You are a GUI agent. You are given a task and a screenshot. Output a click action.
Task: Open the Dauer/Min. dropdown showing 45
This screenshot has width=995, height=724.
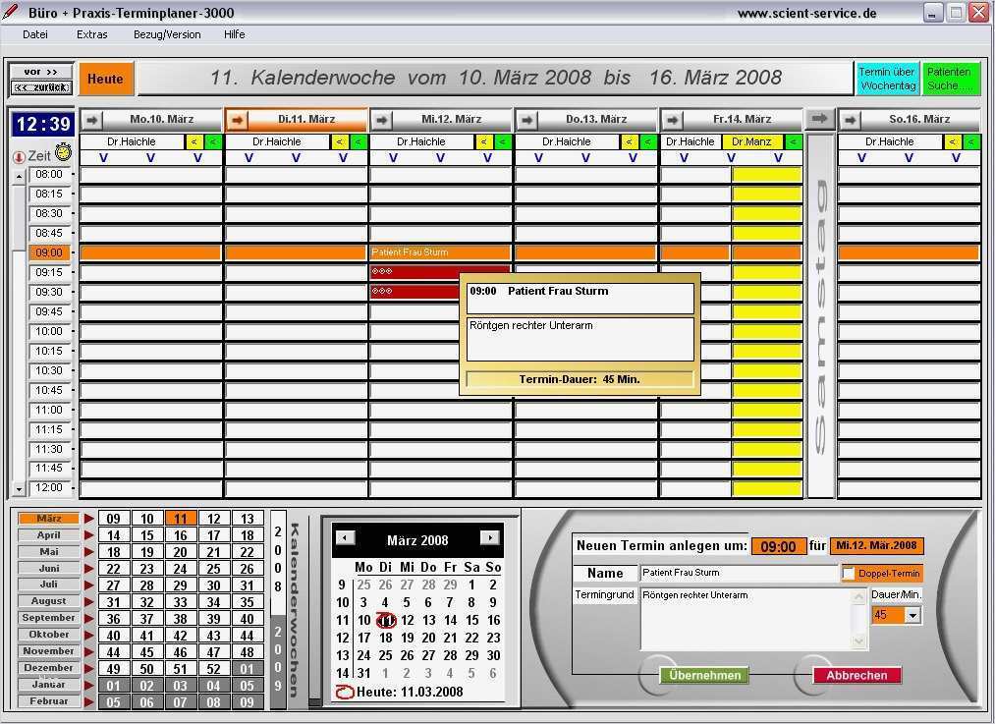point(912,616)
